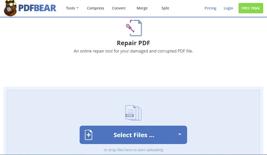Click the PDFBEAR wordmark text
The image size is (267, 155).
37,8
